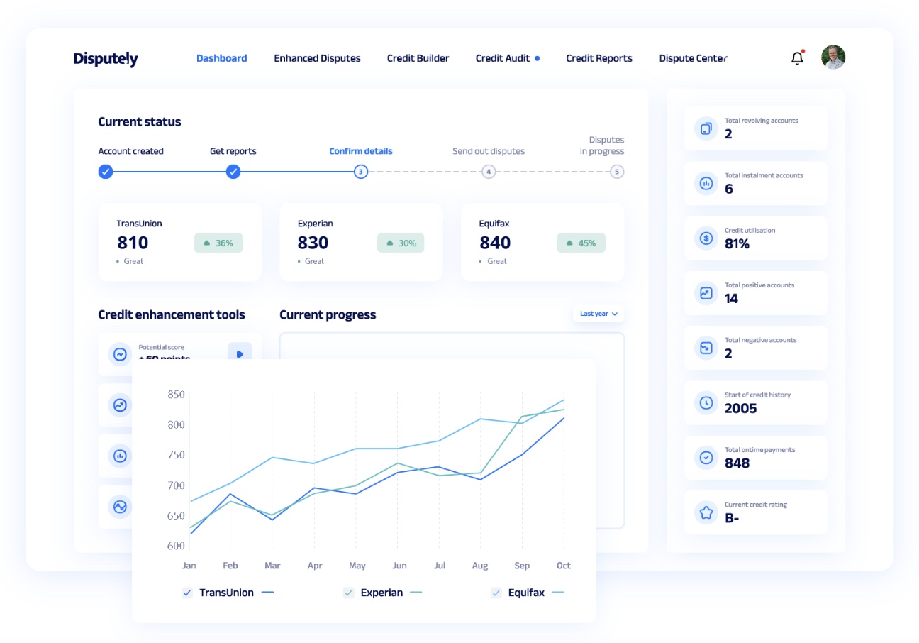Click the Current status heading
The image size is (919, 643).
pyautogui.click(x=140, y=121)
